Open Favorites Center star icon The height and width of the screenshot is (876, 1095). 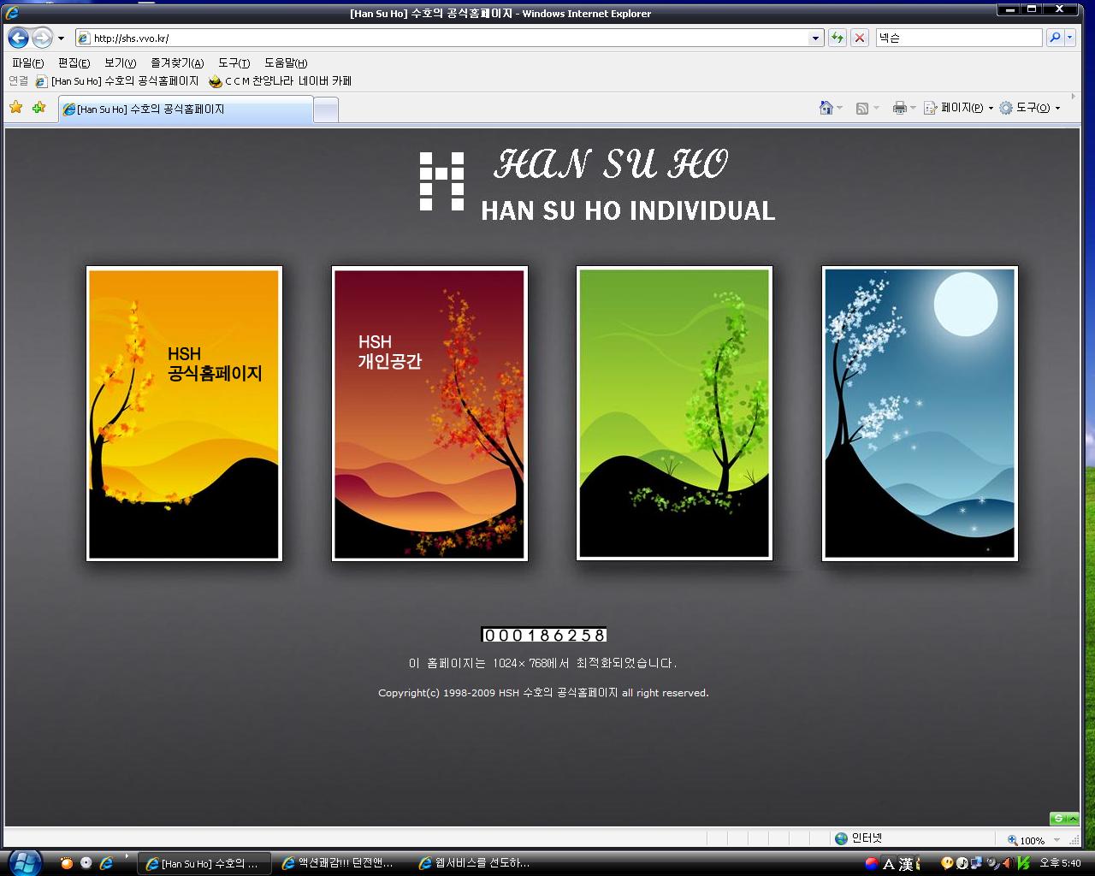(x=15, y=108)
